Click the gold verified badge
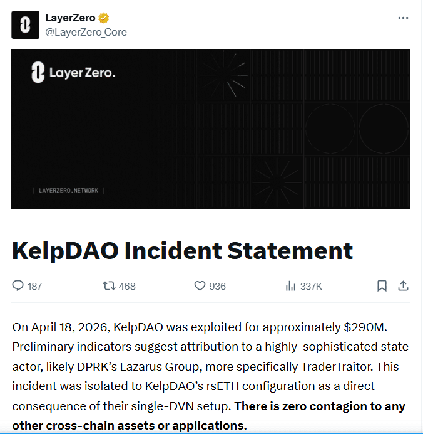423x434 pixels. 104,18
